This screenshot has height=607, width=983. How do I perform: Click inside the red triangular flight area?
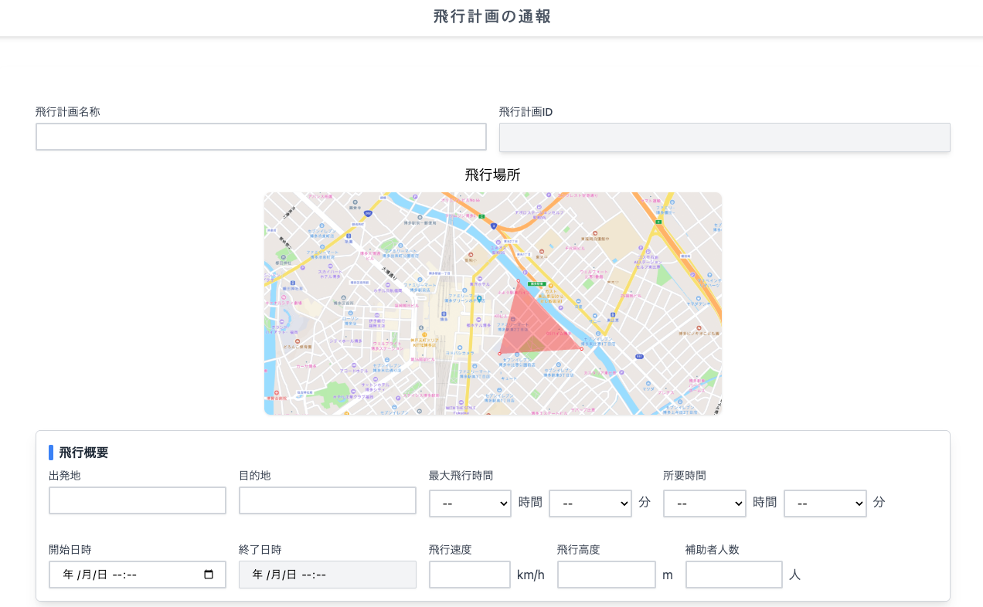point(532,328)
